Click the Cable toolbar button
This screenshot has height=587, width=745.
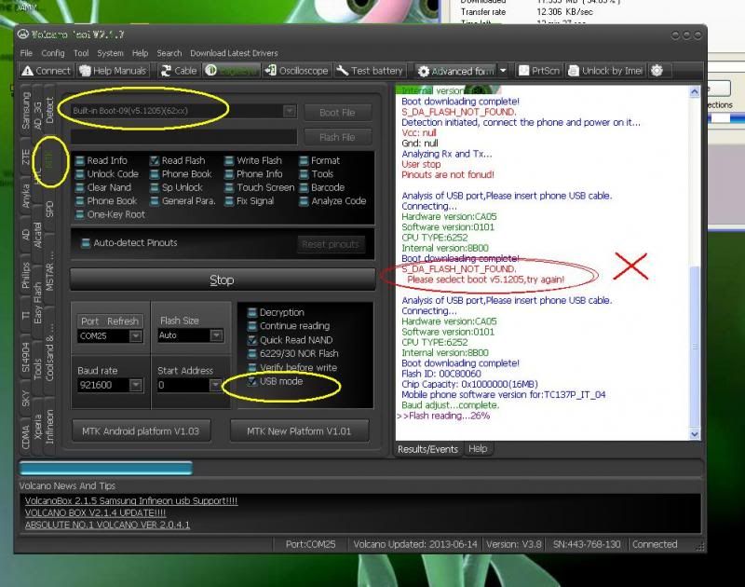[x=179, y=71]
